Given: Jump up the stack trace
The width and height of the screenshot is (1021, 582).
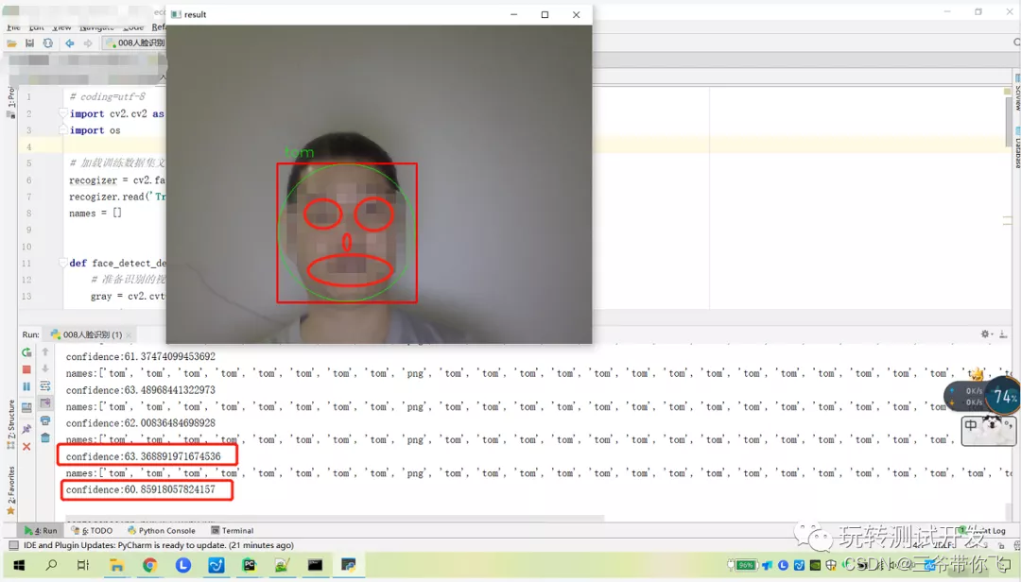Looking at the screenshot, I should pyautogui.click(x=45, y=352).
